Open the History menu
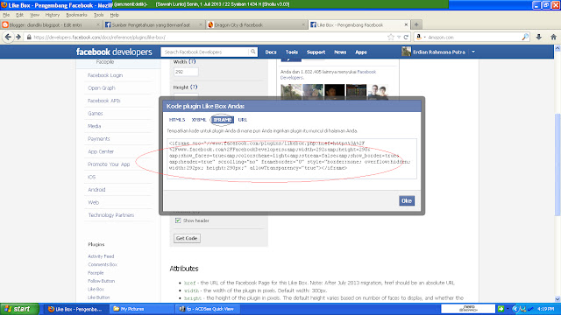The height and width of the screenshot is (315, 561). click(53, 15)
